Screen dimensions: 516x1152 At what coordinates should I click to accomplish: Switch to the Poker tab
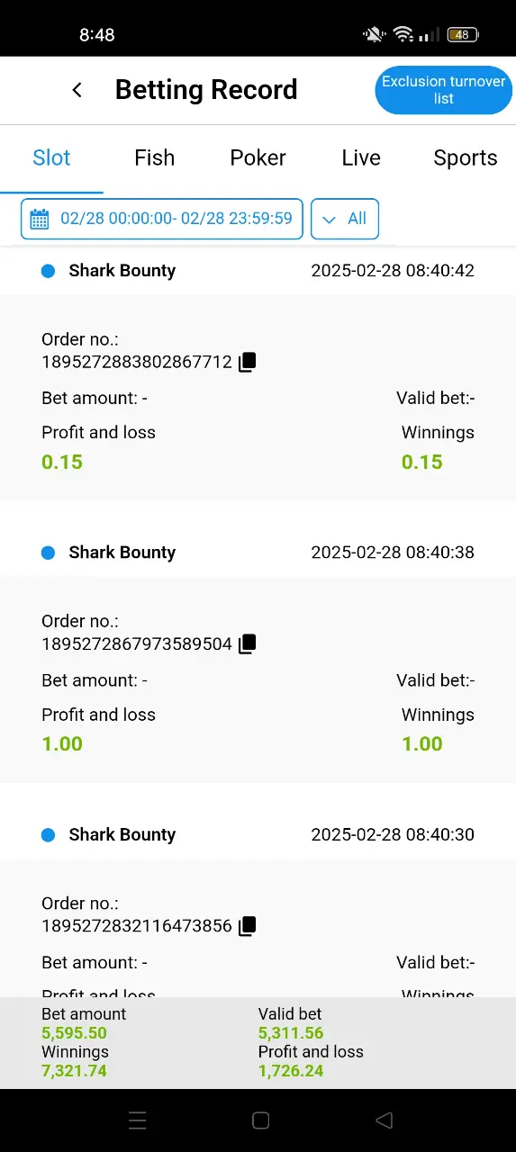(258, 157)
